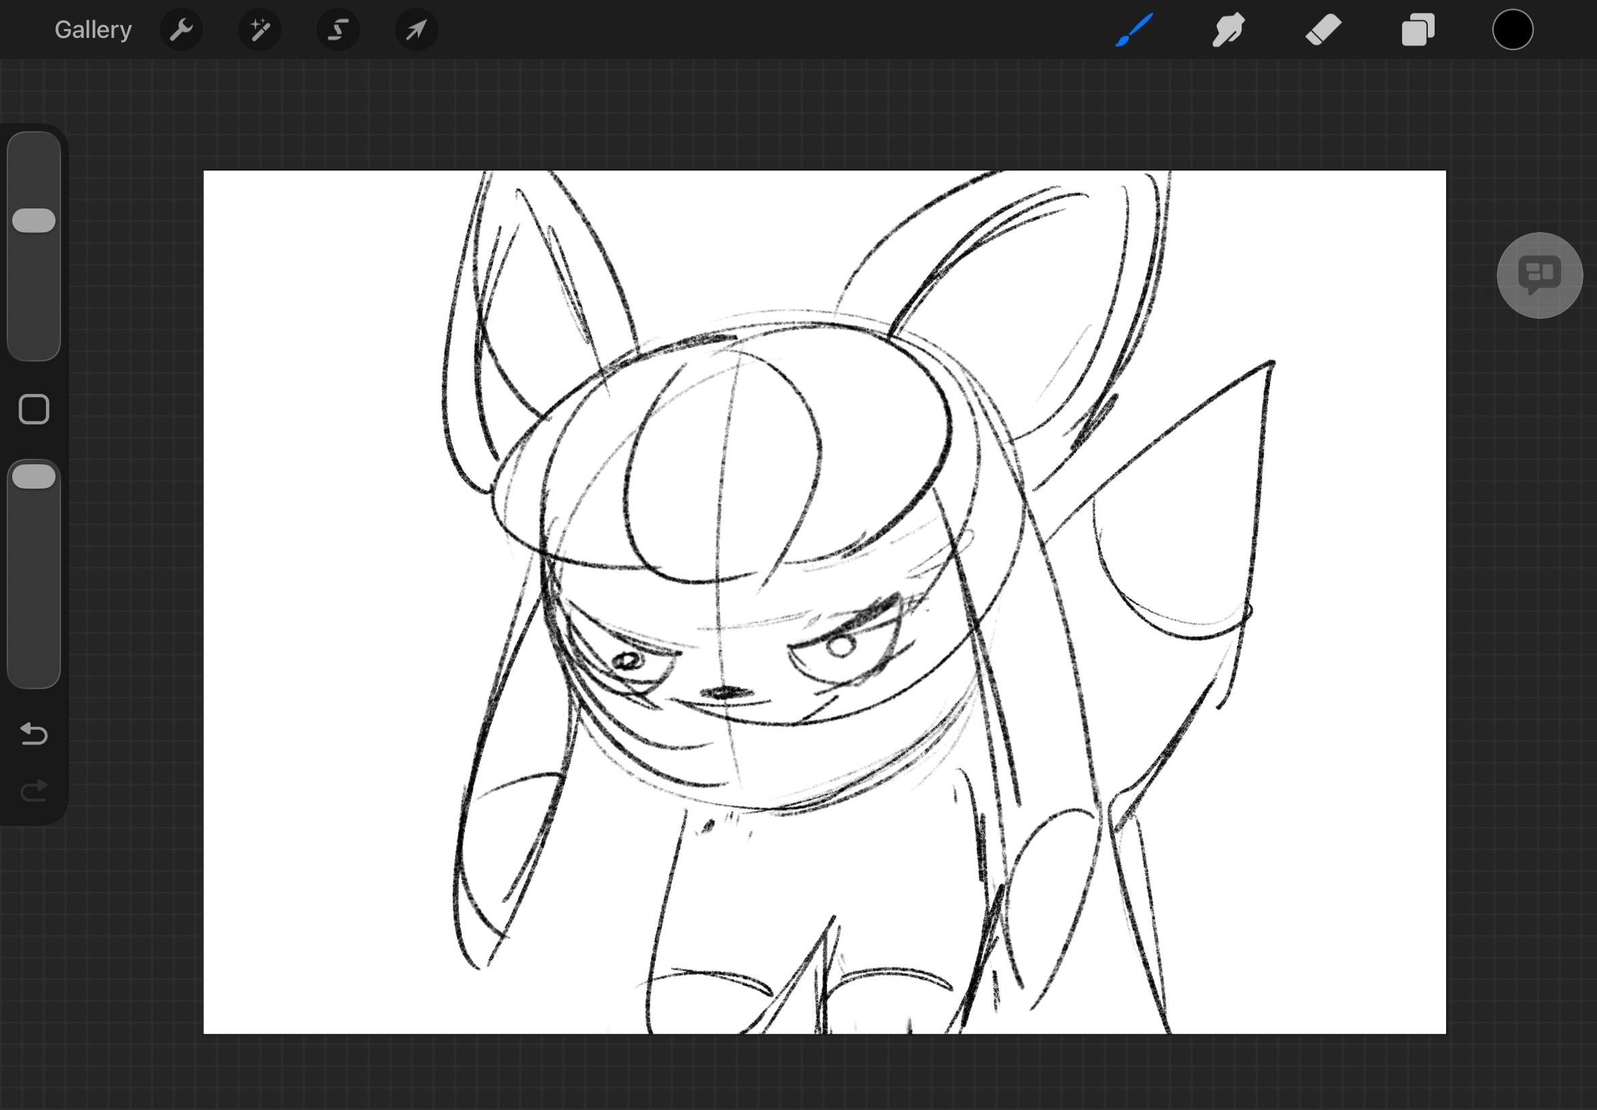
Task: Click the character's nose on canvas
Action: [727, 692]
